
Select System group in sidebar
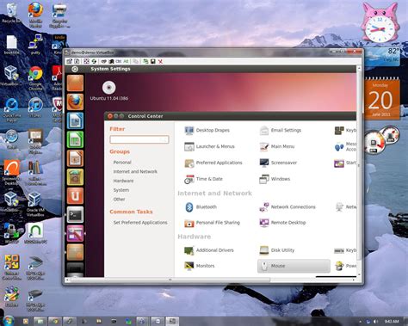coord(121,190)
